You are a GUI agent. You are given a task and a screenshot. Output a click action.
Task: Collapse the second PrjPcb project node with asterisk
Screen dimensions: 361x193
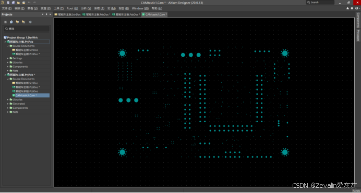click(5, 75)
